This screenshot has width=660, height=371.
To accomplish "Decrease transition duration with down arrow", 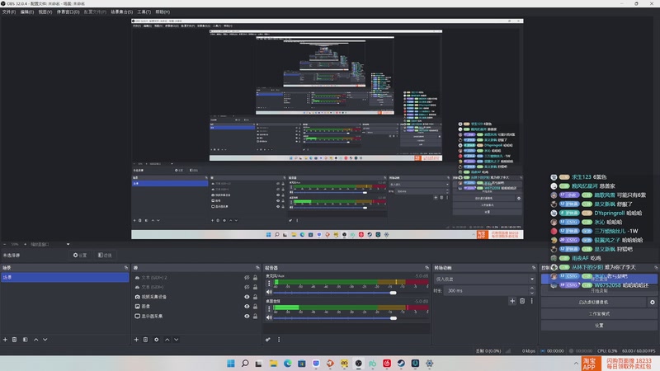I will coord(532,293).
